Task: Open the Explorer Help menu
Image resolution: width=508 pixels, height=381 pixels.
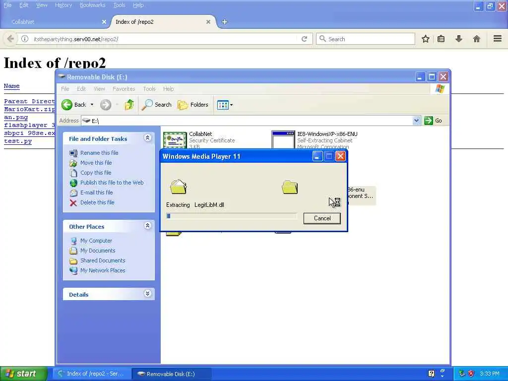Action: click(168, 89)
